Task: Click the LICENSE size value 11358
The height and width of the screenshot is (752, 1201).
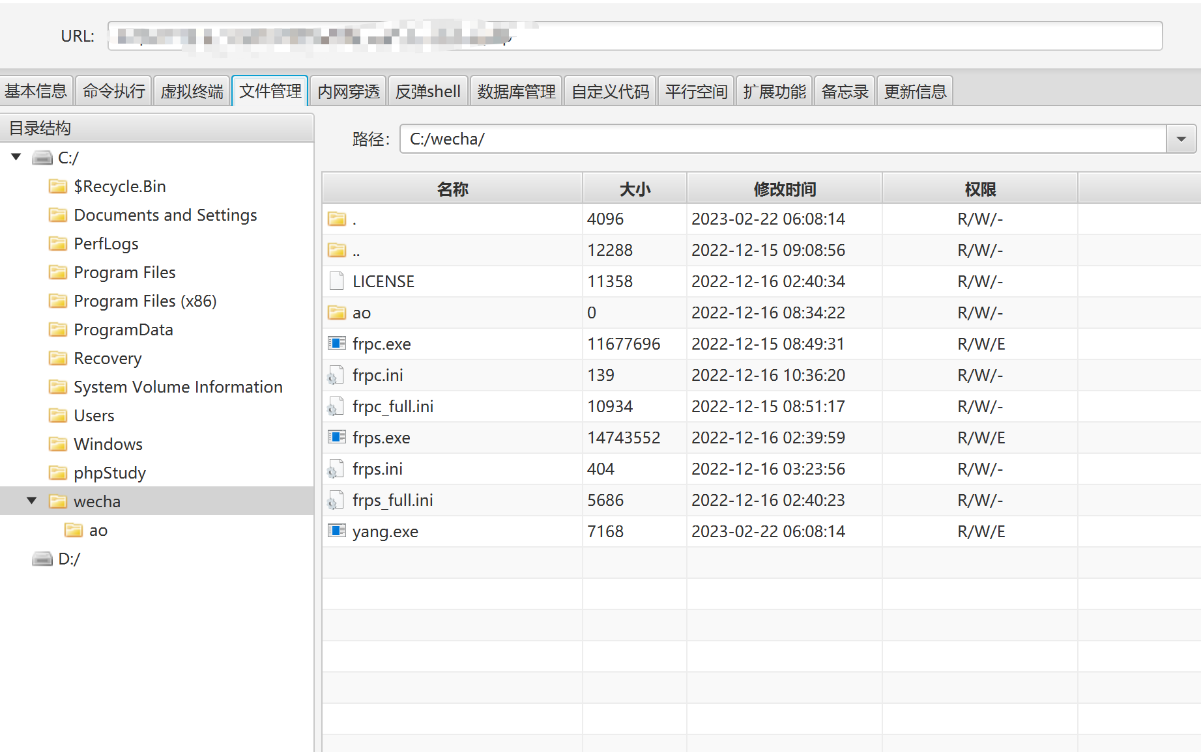Action: (x=610, y=281)
